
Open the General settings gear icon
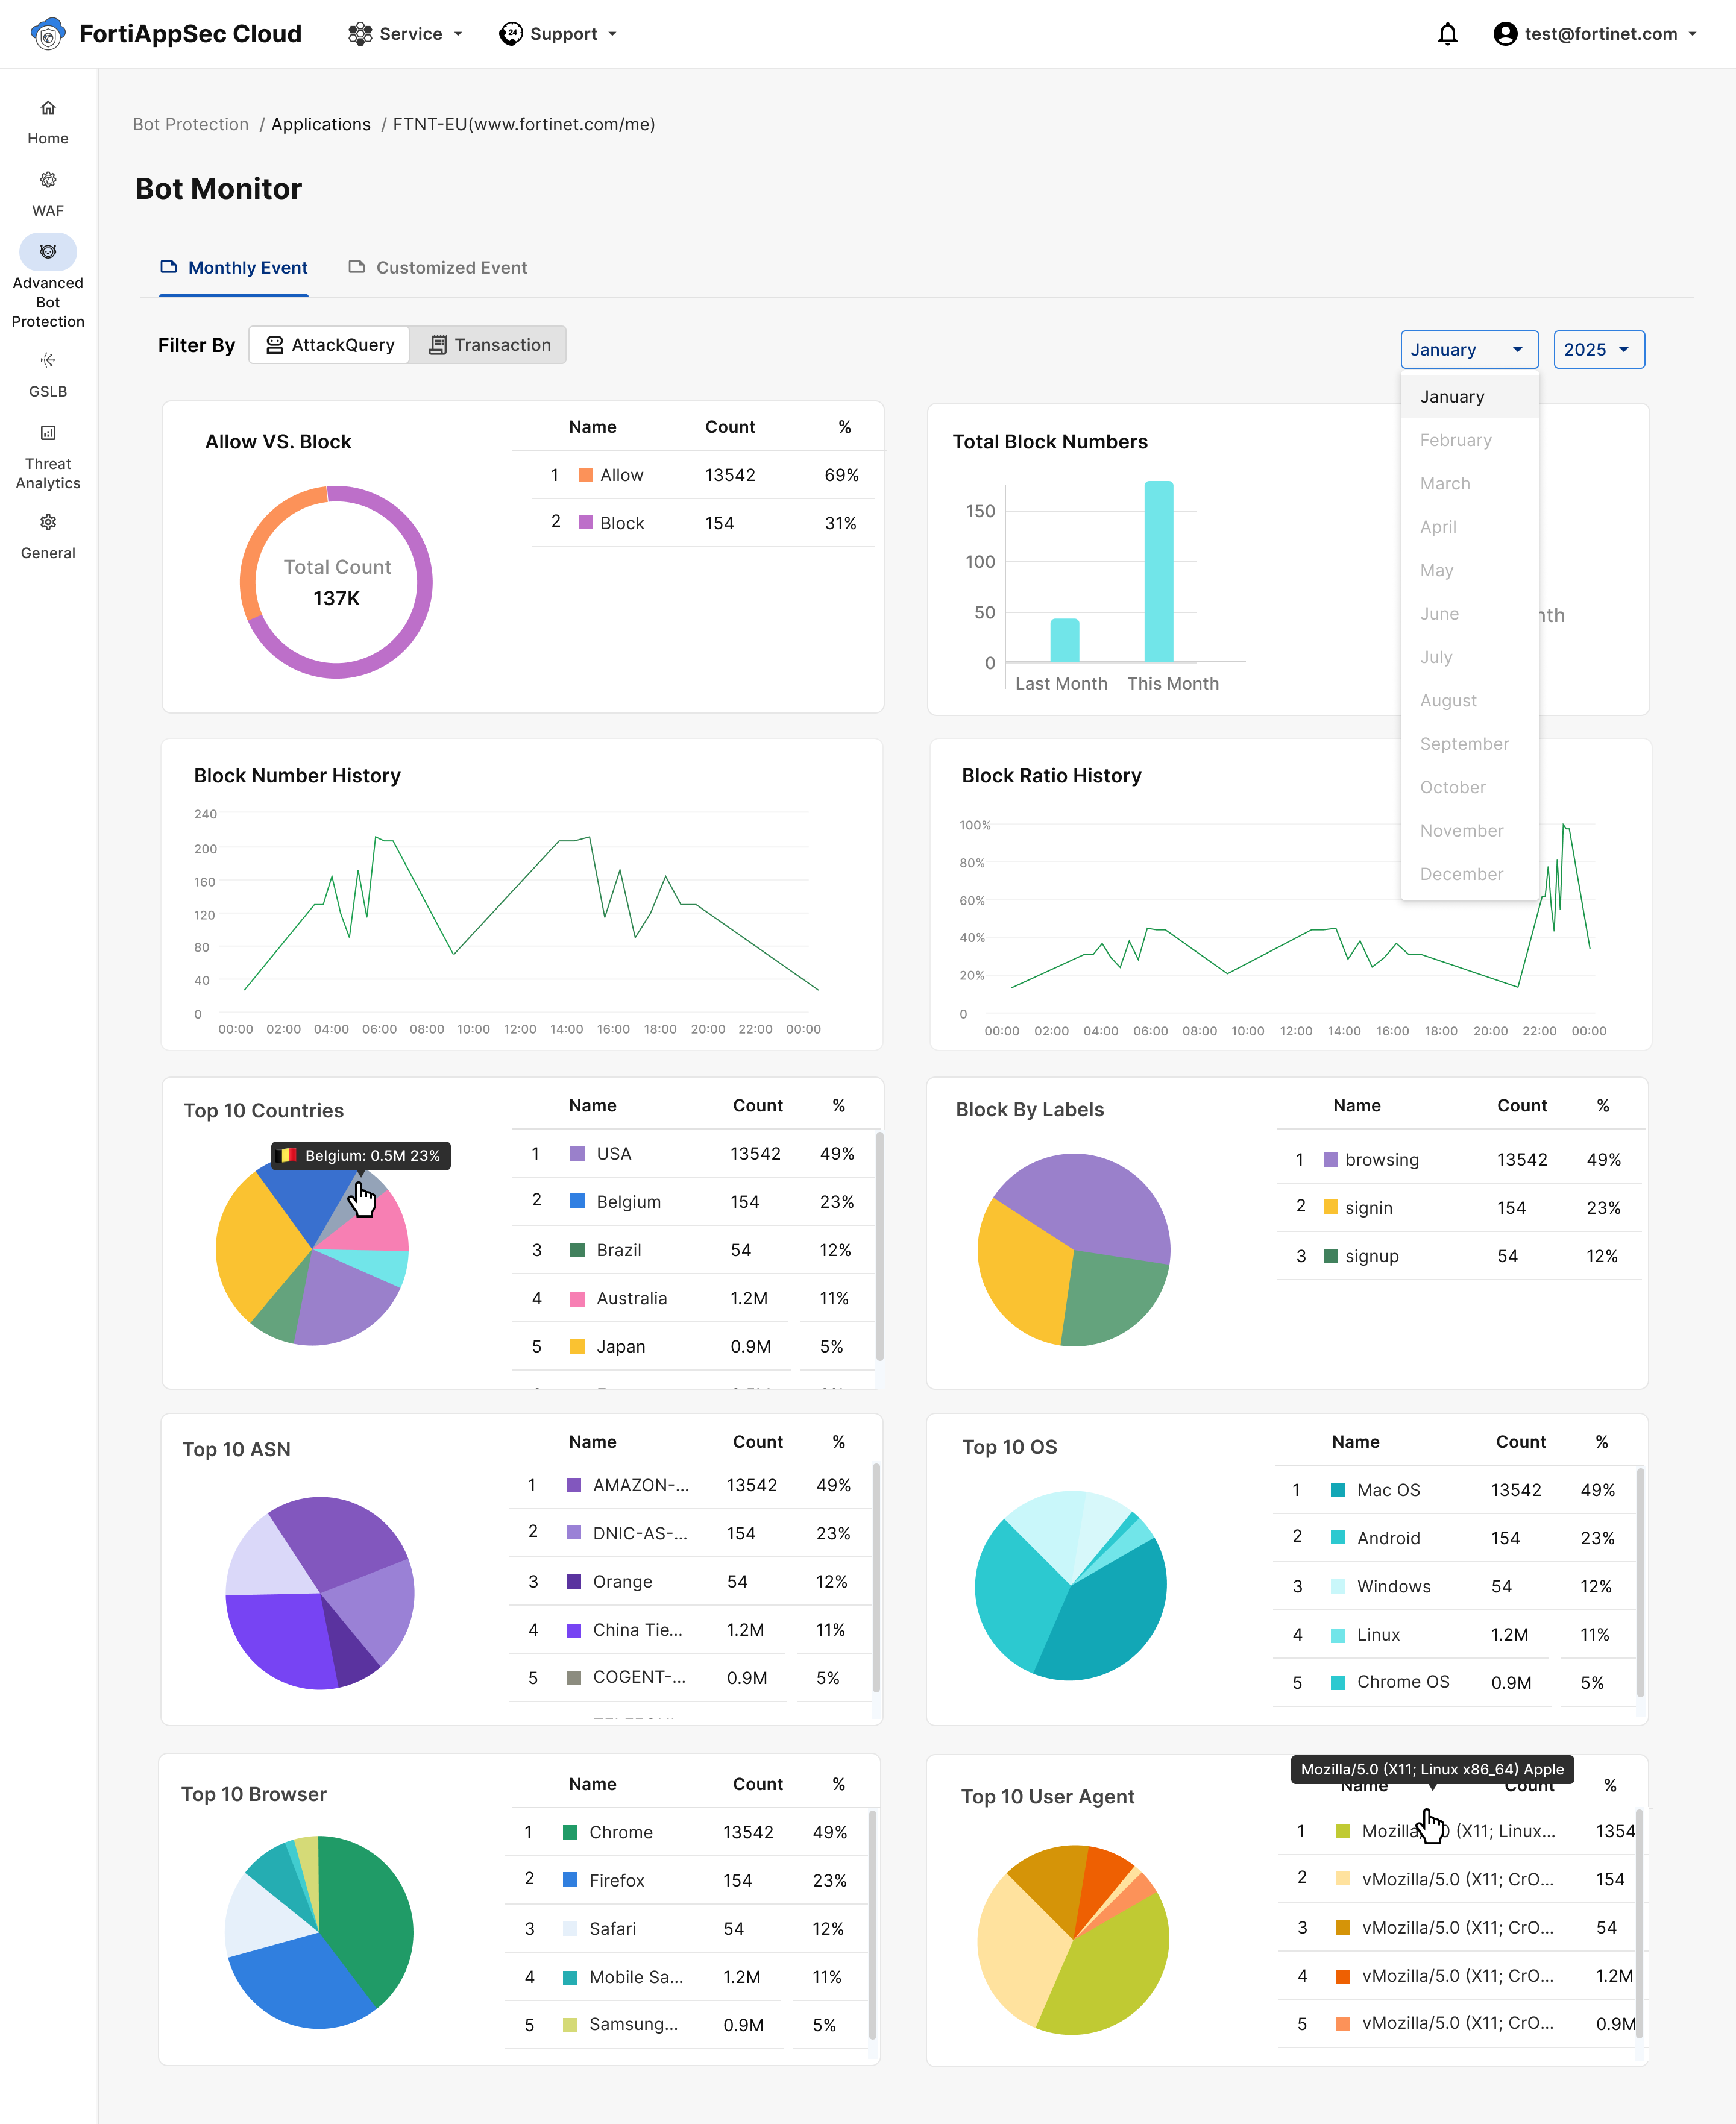48,522
